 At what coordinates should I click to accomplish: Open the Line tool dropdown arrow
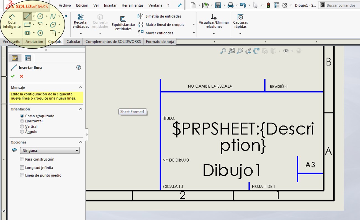34,16
